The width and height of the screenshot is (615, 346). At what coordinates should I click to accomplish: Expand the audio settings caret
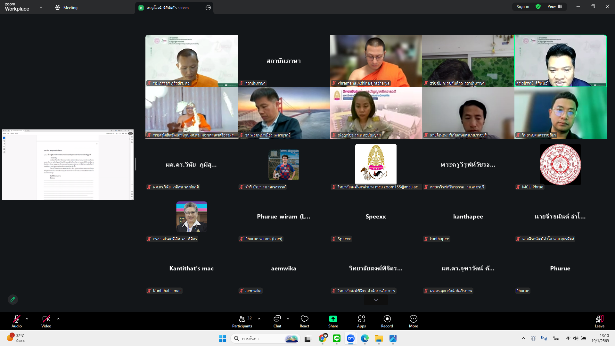click(27, 319)
